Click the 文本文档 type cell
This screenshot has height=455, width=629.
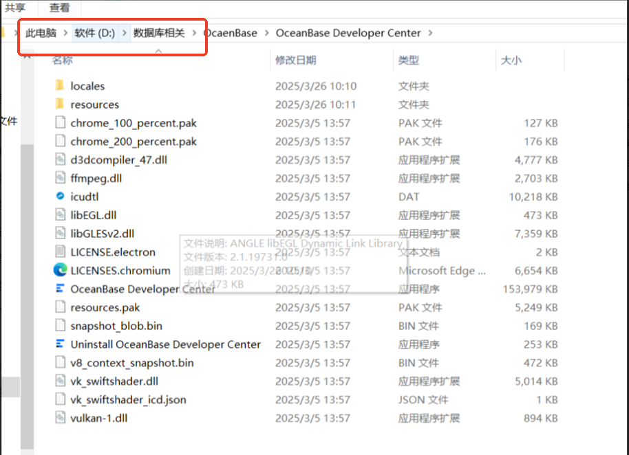coord(419,252)
